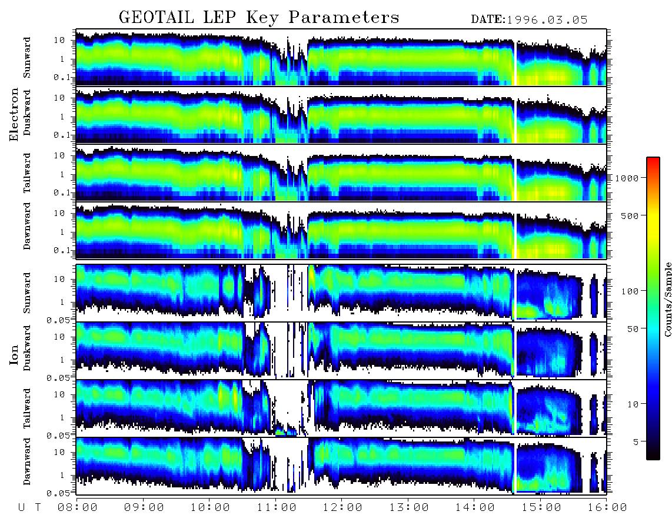Click the 16:00 time tick label
672x518 pixels.
pos(607,507)
